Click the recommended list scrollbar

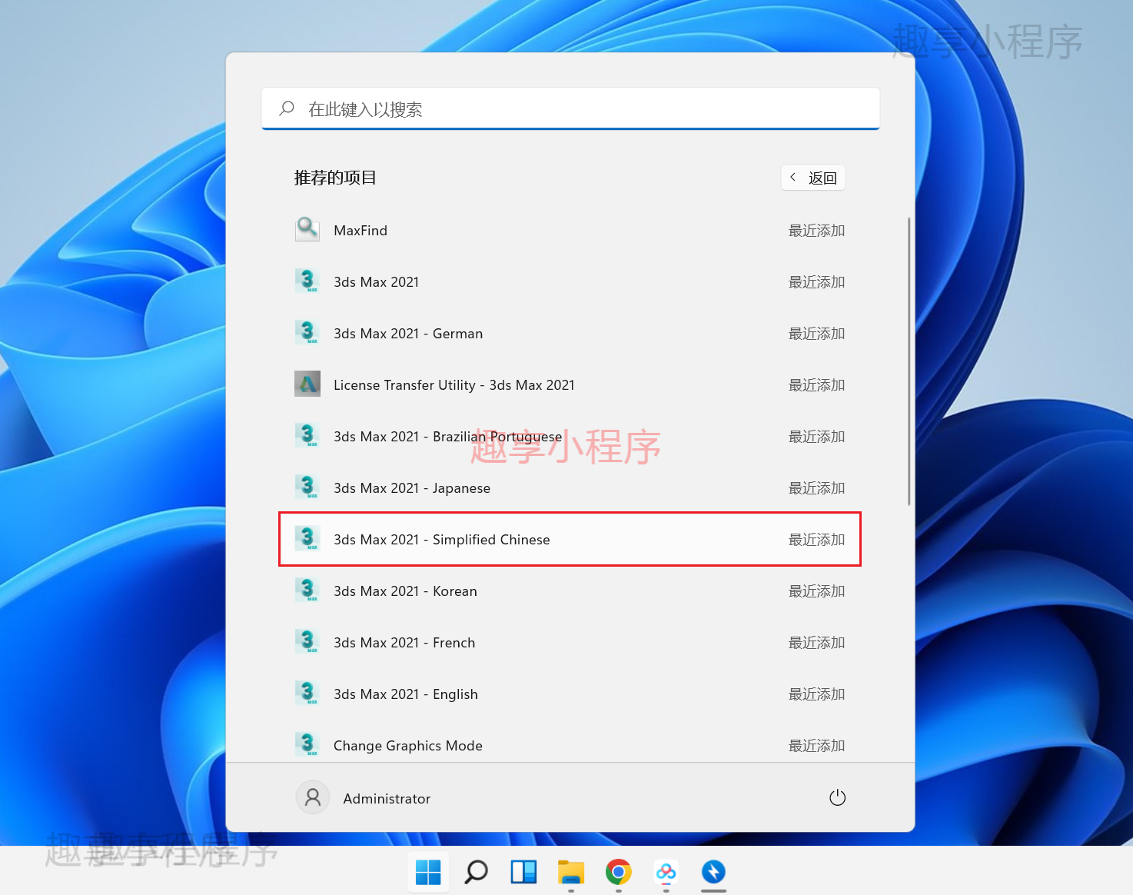coord(909,361)
